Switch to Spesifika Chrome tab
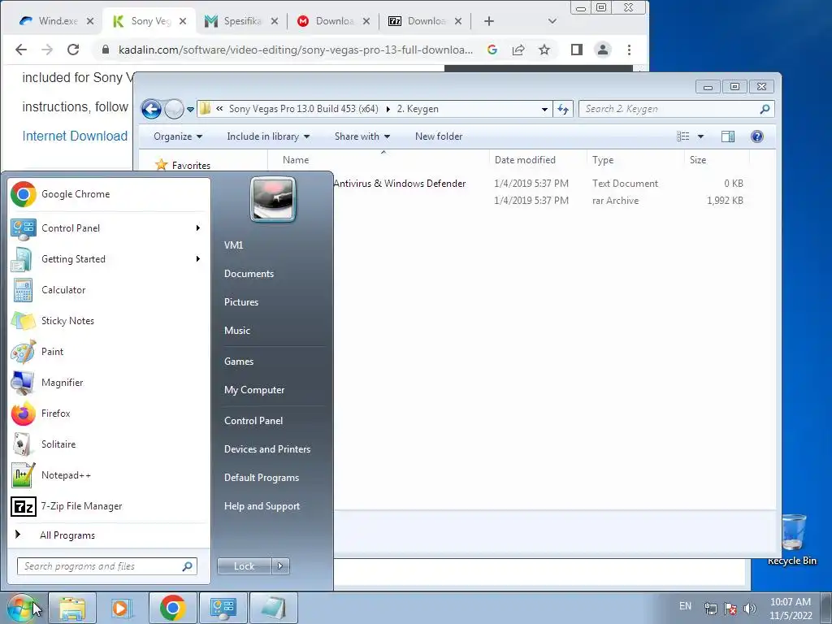The height and width of the screenshot is (624, 832). pyautogui.click(x=242, y=21)
